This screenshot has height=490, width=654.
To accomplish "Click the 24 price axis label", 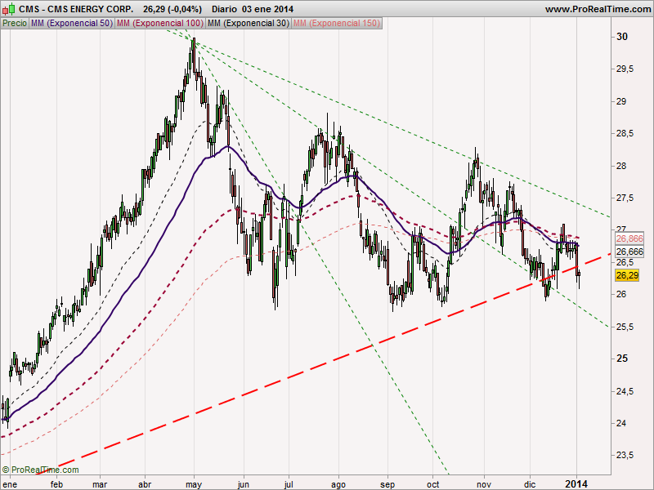I will pos(621,423).
